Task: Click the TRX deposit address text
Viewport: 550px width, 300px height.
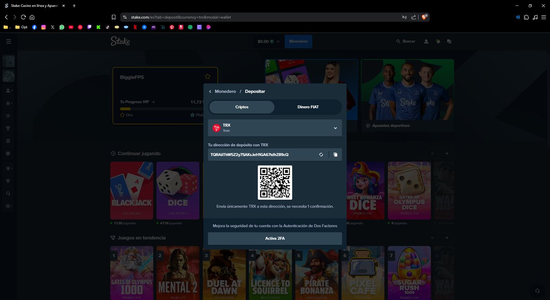Action: [249, 155]
